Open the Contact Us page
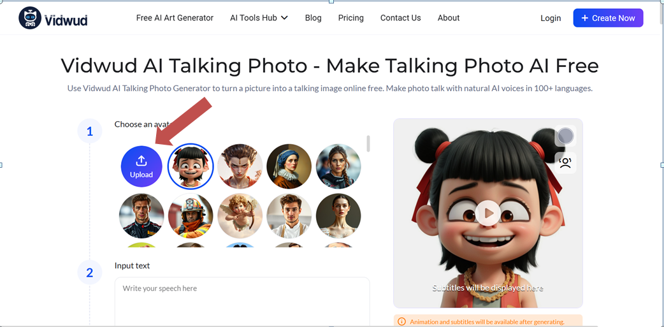Viewport: 664px width, 327px height. (x=401, y=18)
